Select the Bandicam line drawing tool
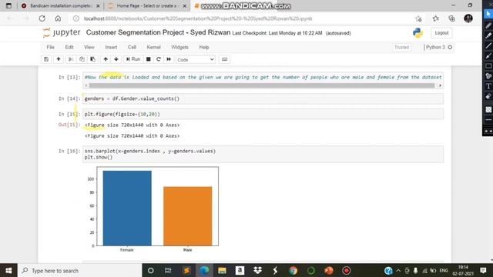The width and height of the screenshot is (493, 277). [488, 46]
